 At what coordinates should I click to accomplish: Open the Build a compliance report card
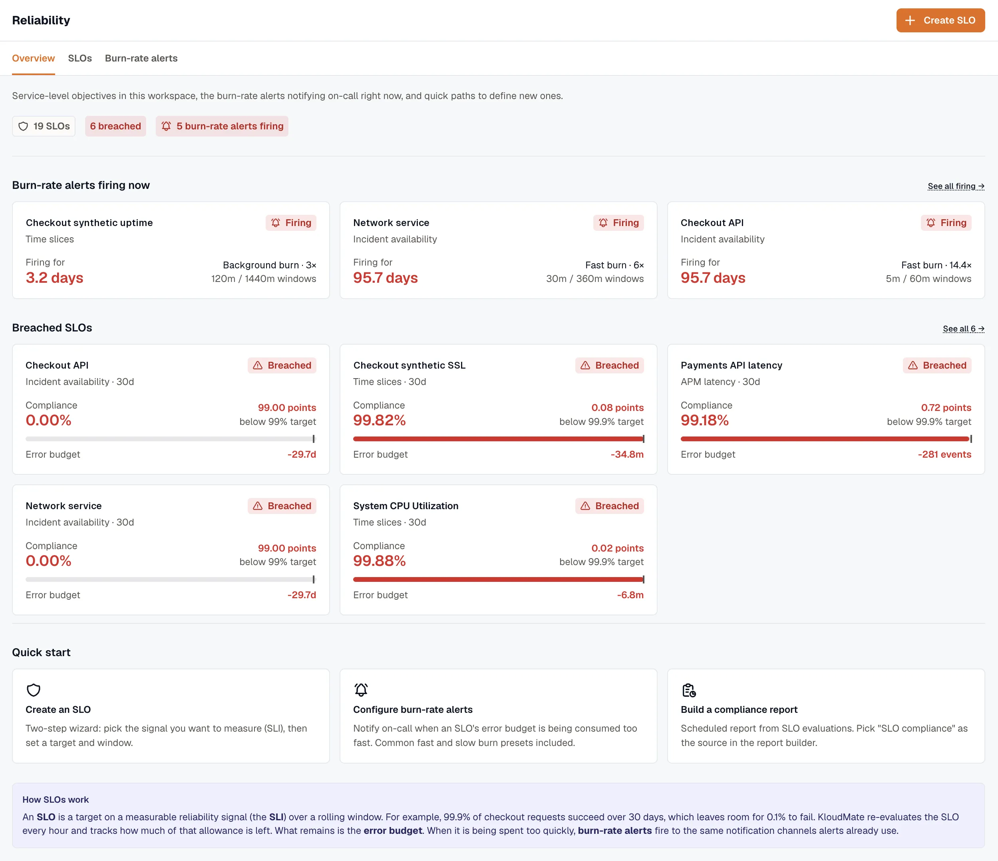[826, 716]
